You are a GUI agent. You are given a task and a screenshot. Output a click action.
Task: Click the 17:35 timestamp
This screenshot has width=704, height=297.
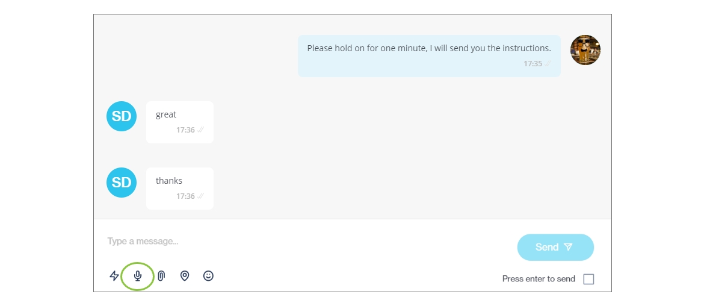tap(533, 64)
